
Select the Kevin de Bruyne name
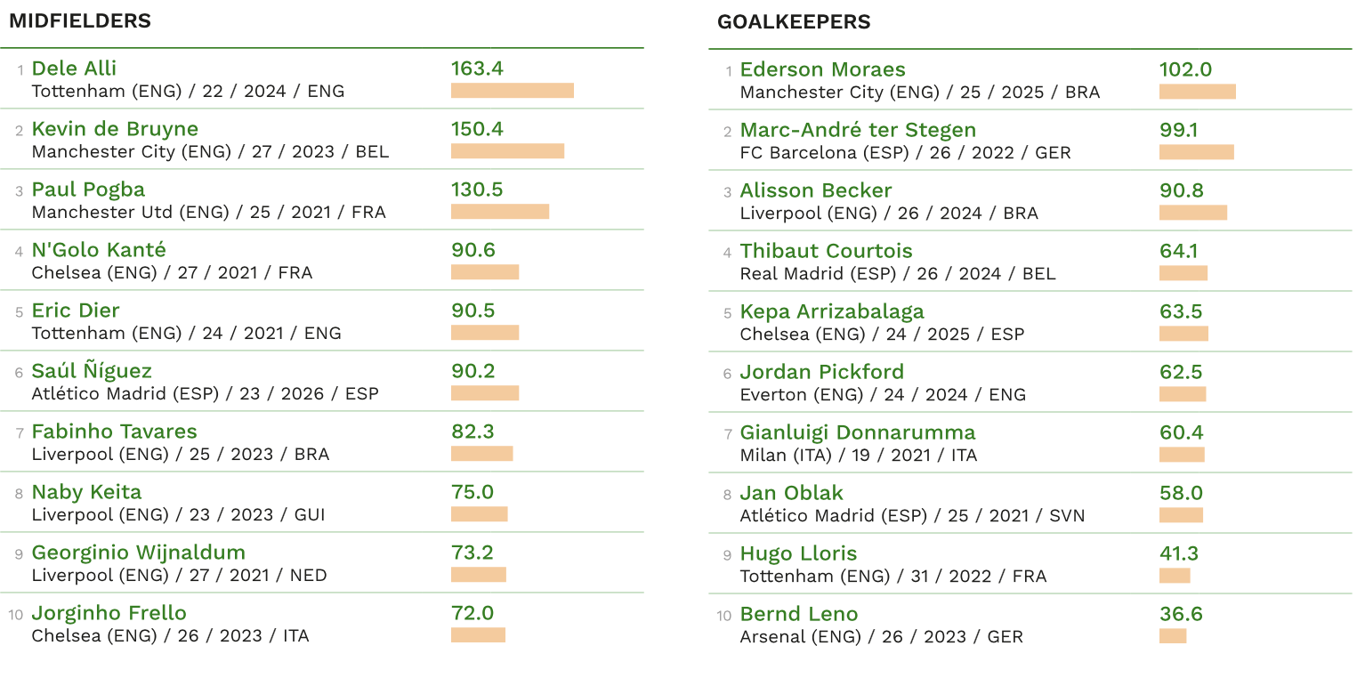click(x=115, y=129)
